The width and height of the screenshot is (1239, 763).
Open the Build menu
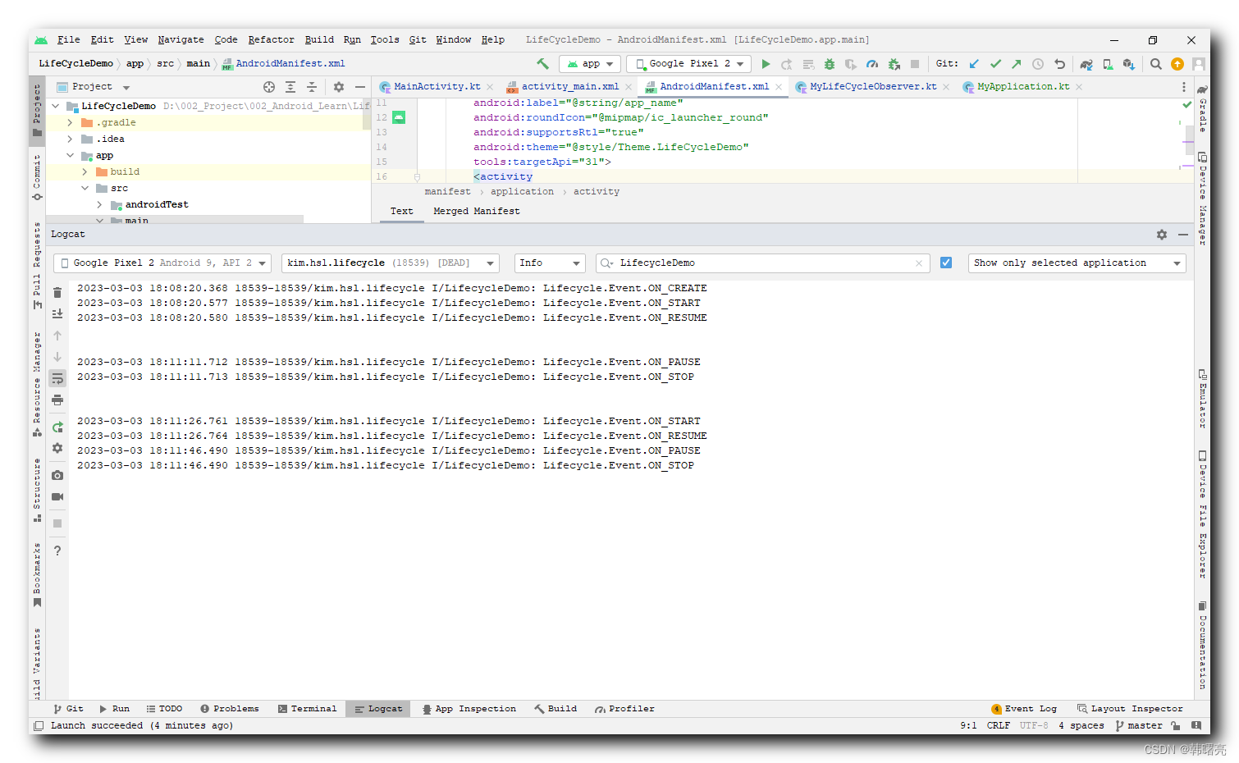click(319, 39)
